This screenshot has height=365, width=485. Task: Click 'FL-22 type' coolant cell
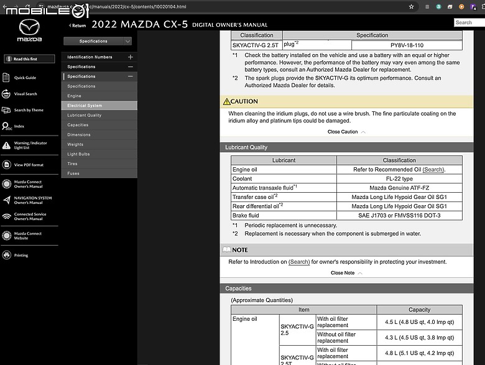[399, 178]
